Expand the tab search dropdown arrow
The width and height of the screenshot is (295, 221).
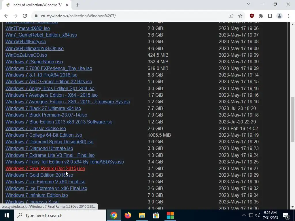(x=249, y=4)
